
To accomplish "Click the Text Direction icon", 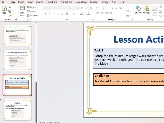I will pos(128,7).
